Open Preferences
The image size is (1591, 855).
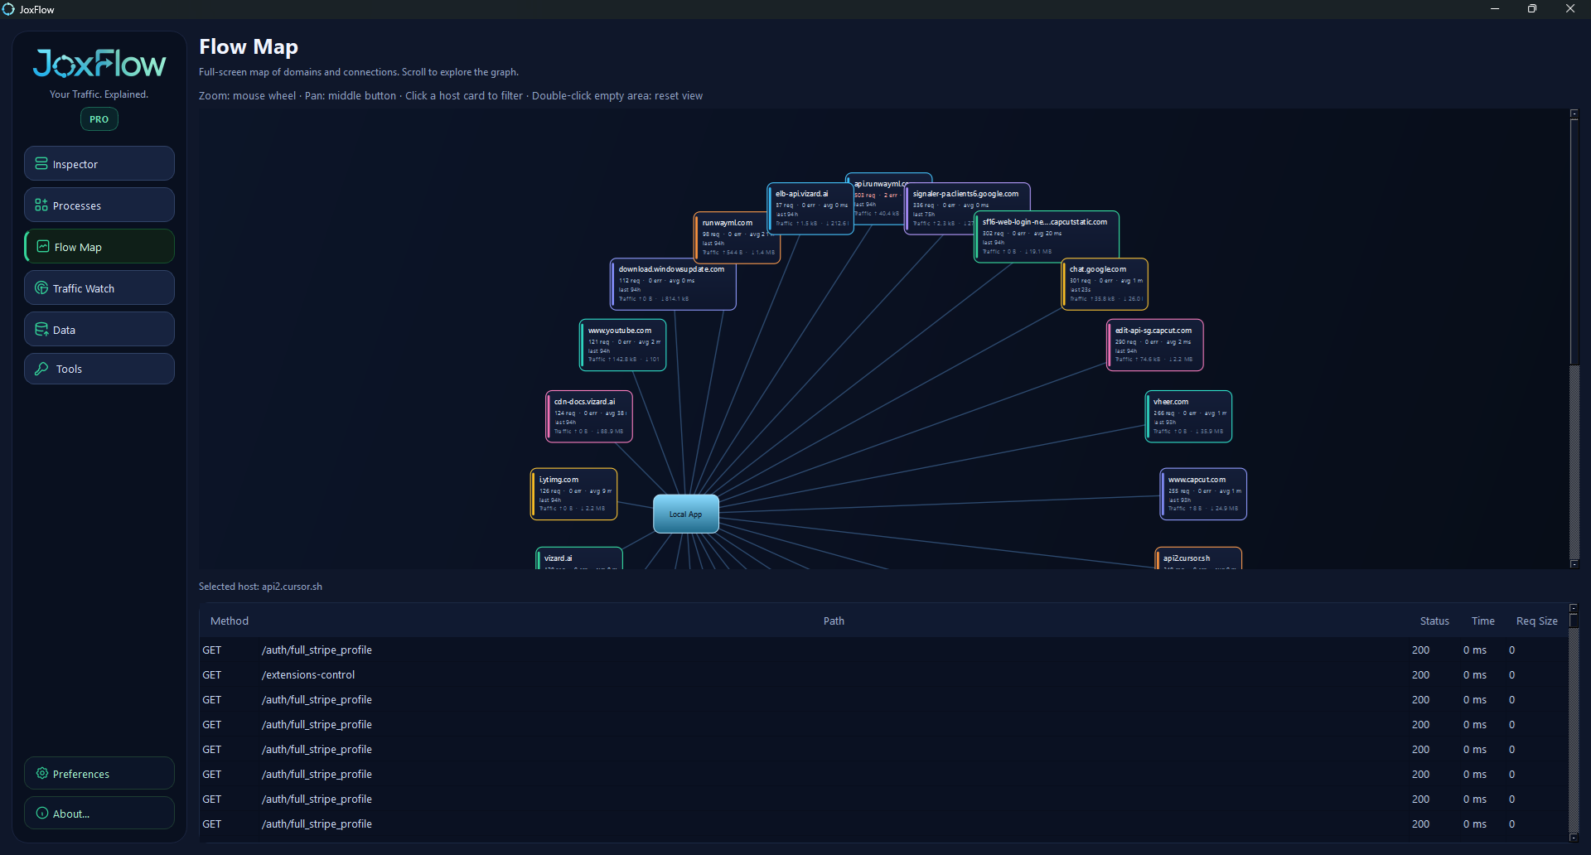[x=99, y=773]
